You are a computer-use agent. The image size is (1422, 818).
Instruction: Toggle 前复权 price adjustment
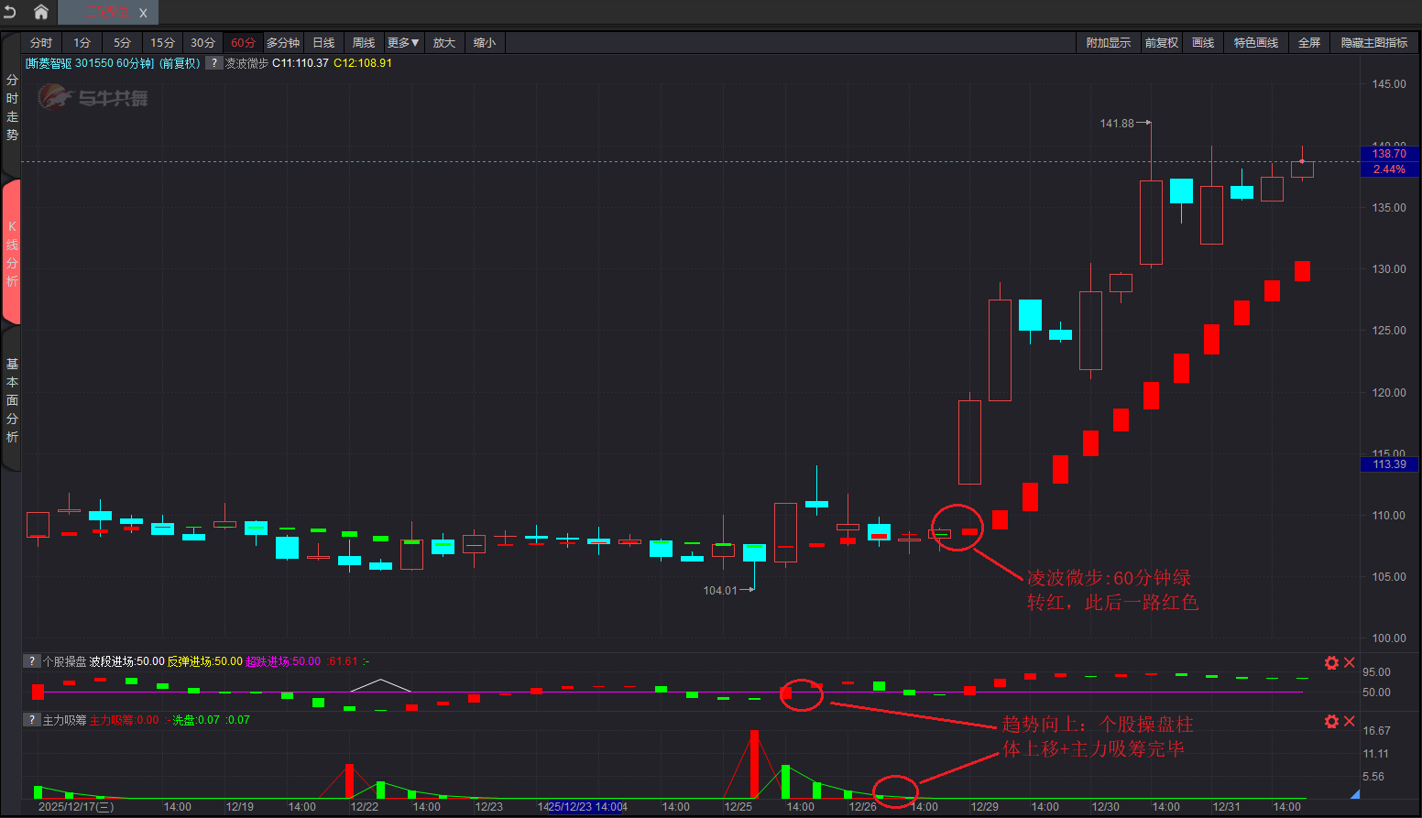[x=1161, y=43]
